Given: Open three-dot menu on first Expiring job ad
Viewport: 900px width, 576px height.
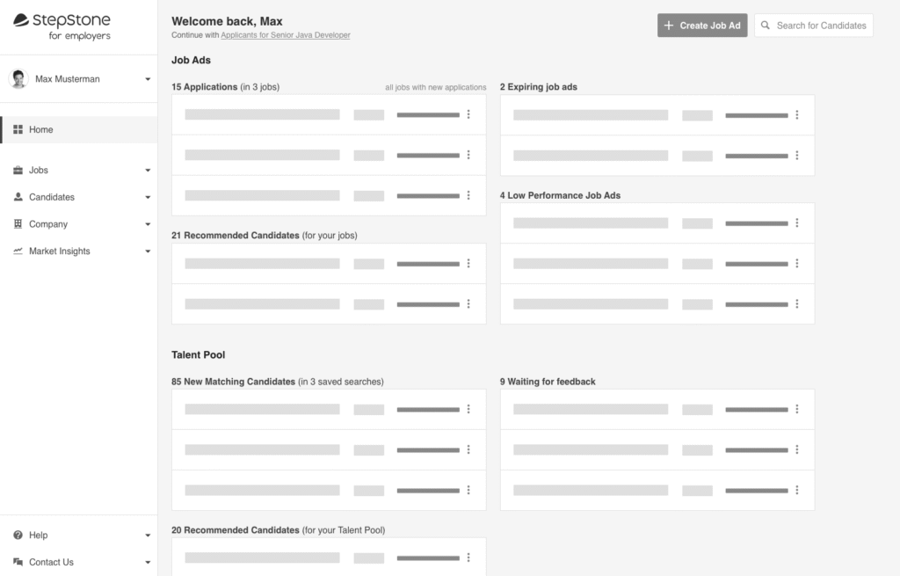Looking at the screenshot, I should [x=797, y=114].
